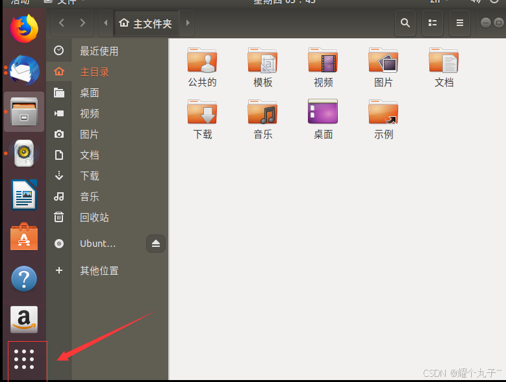
Task: Open 视频 in the sidebar
Action: 107,113
